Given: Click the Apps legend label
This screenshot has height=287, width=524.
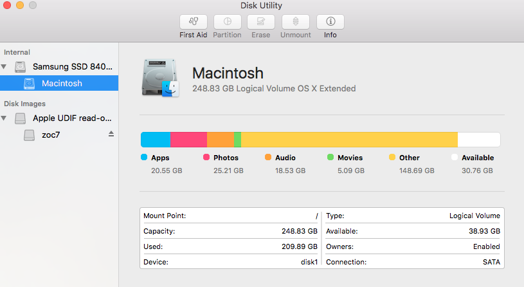Looking at the screenshot, I should click(x=160, y=158).
